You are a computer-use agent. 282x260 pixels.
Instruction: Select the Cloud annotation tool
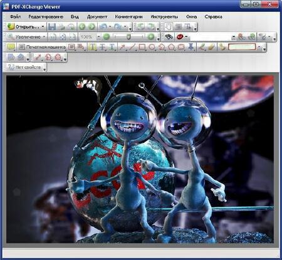181,47
